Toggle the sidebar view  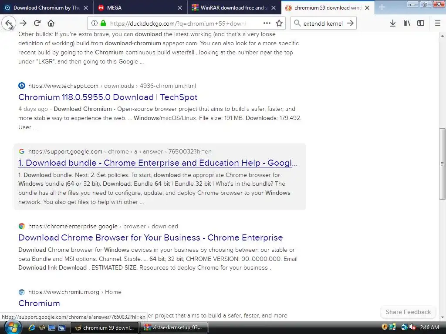tap(421, 23)
